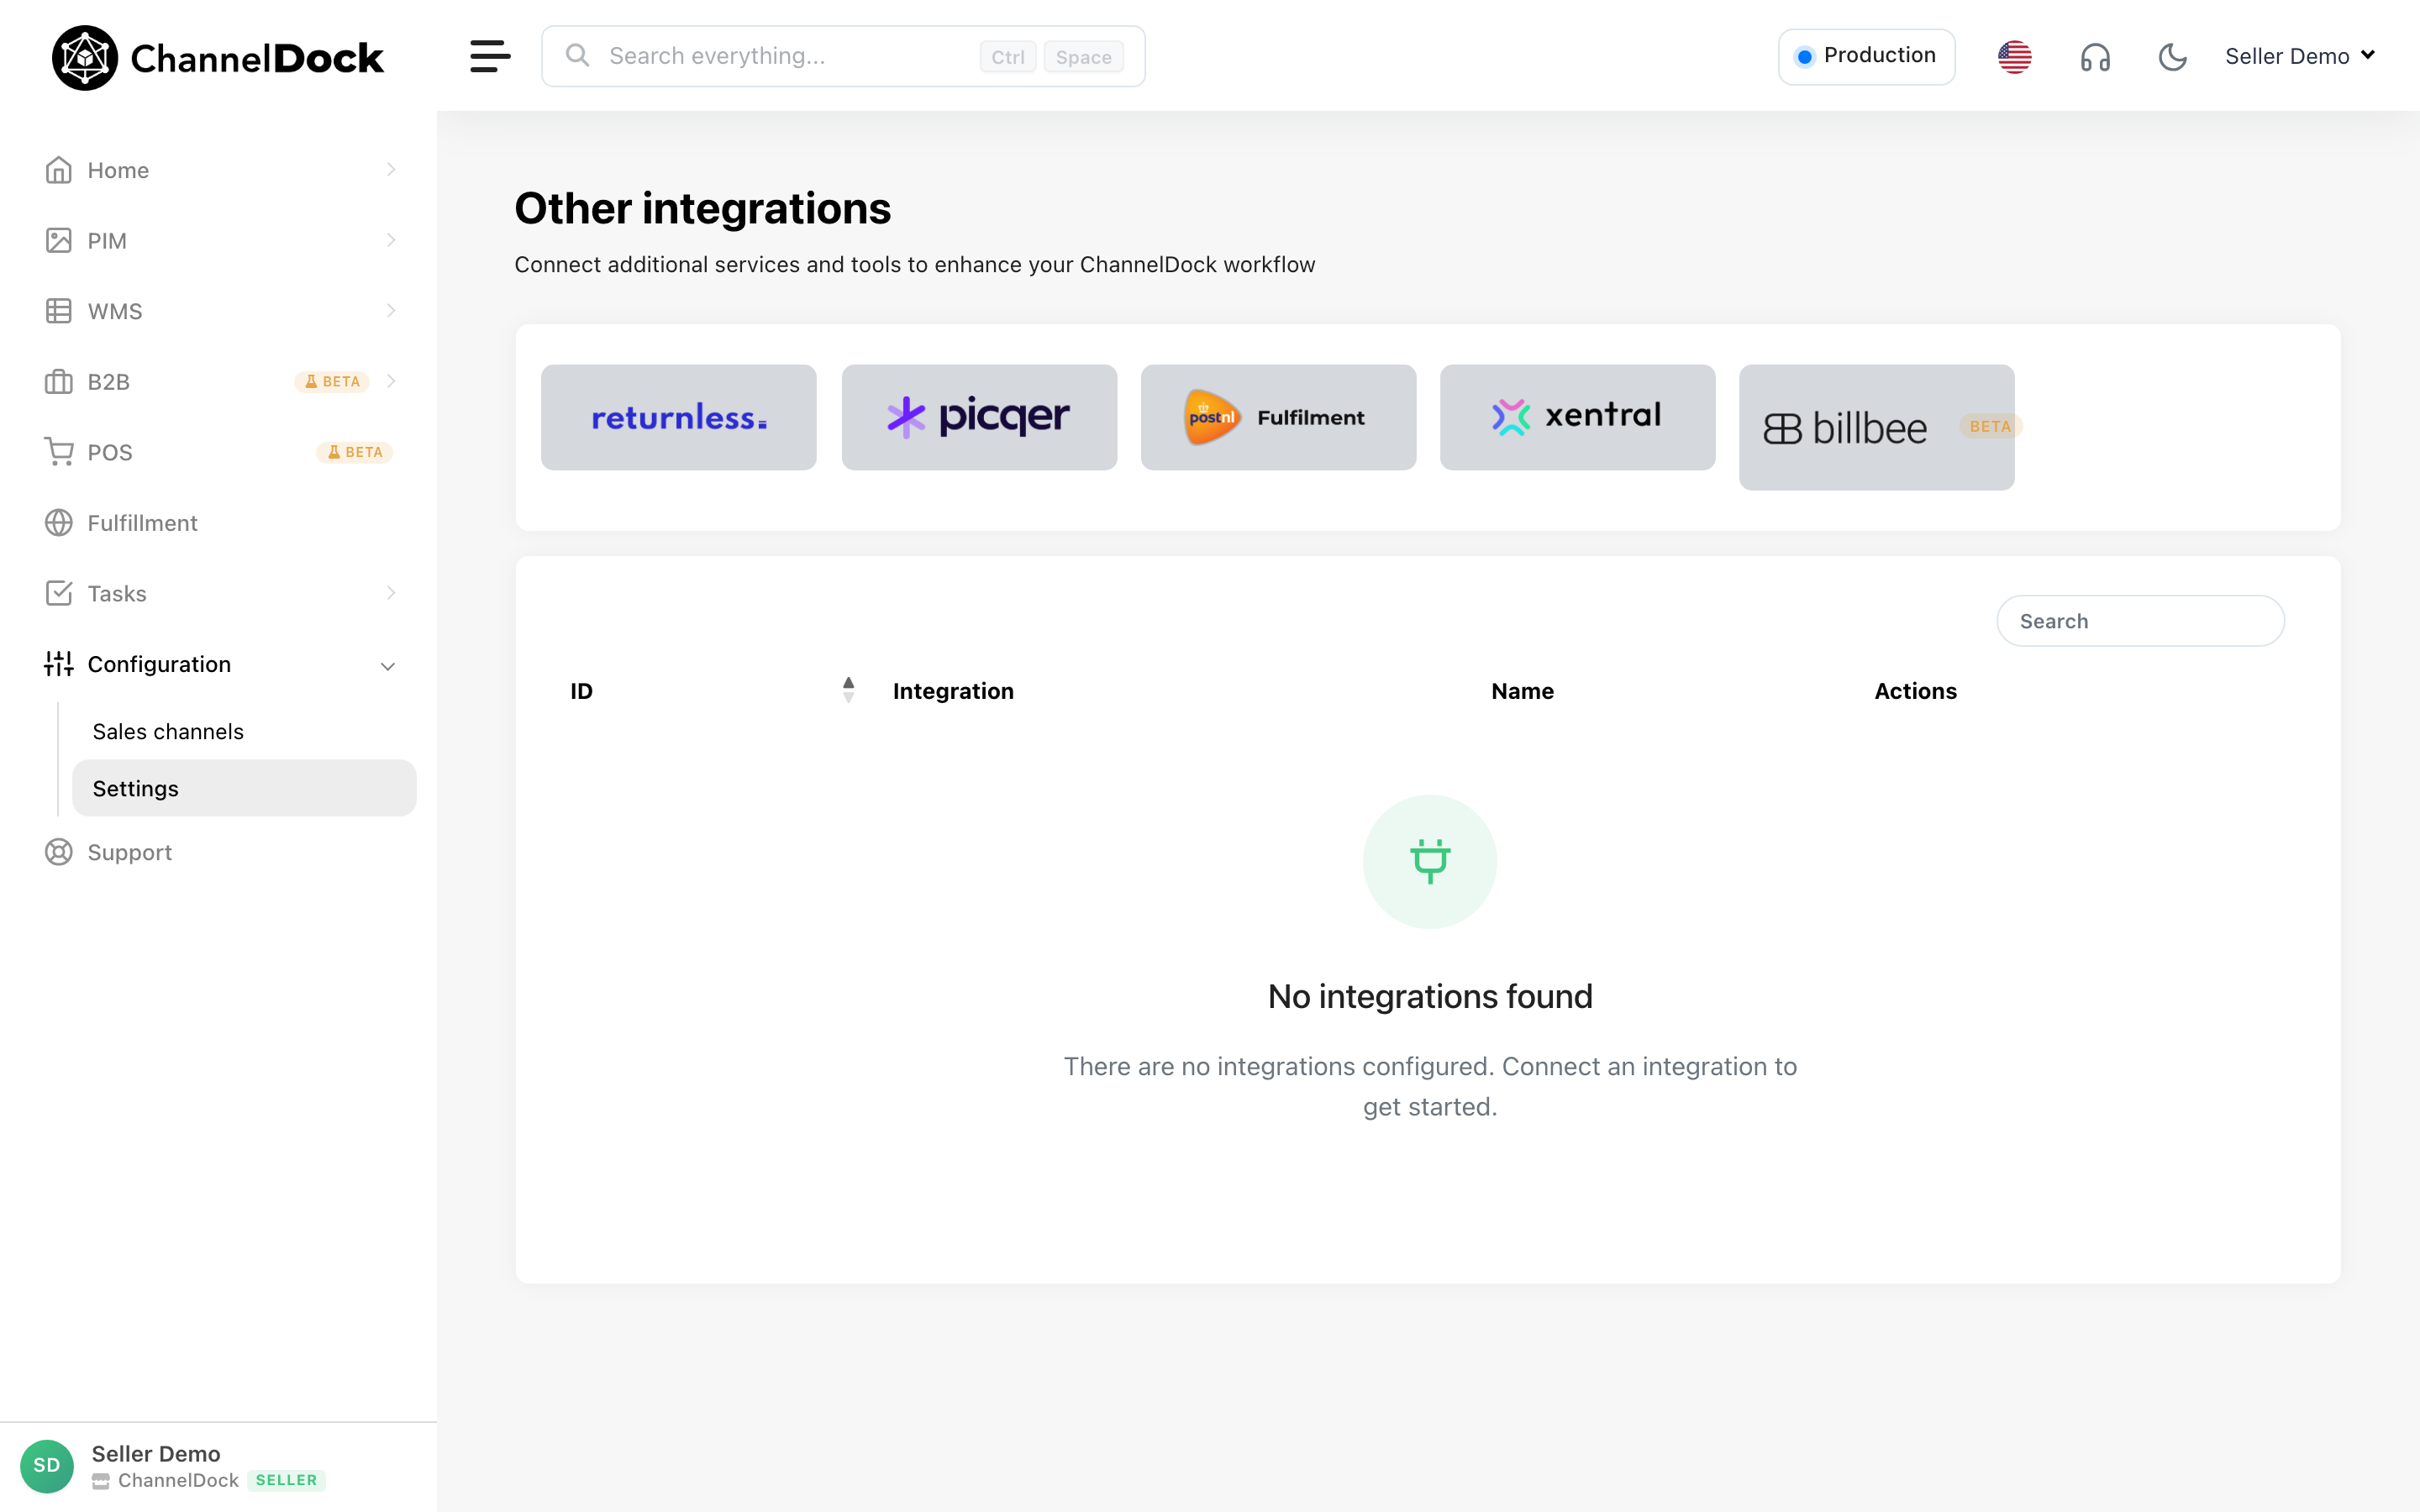
Task: Connect the Picqer integration
Action: pyautogui.click(x=979, y=417)
